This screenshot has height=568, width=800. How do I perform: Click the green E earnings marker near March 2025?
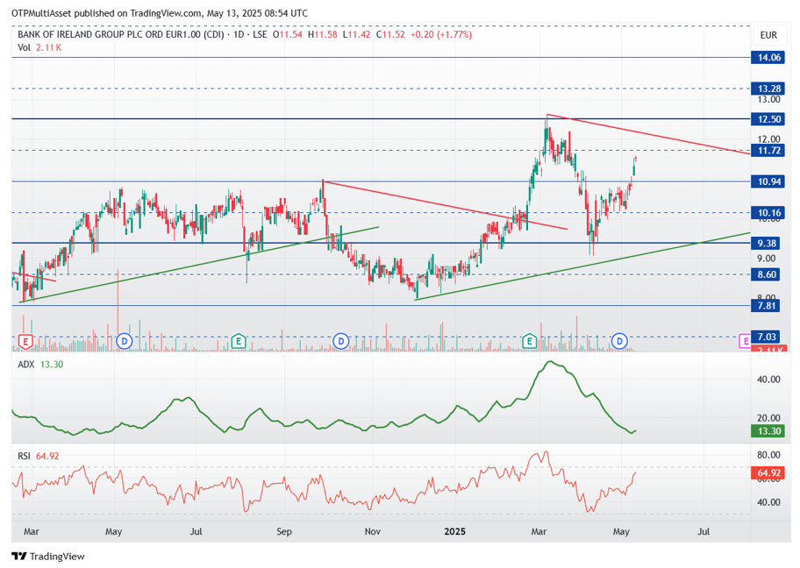[x=529, y=341]
